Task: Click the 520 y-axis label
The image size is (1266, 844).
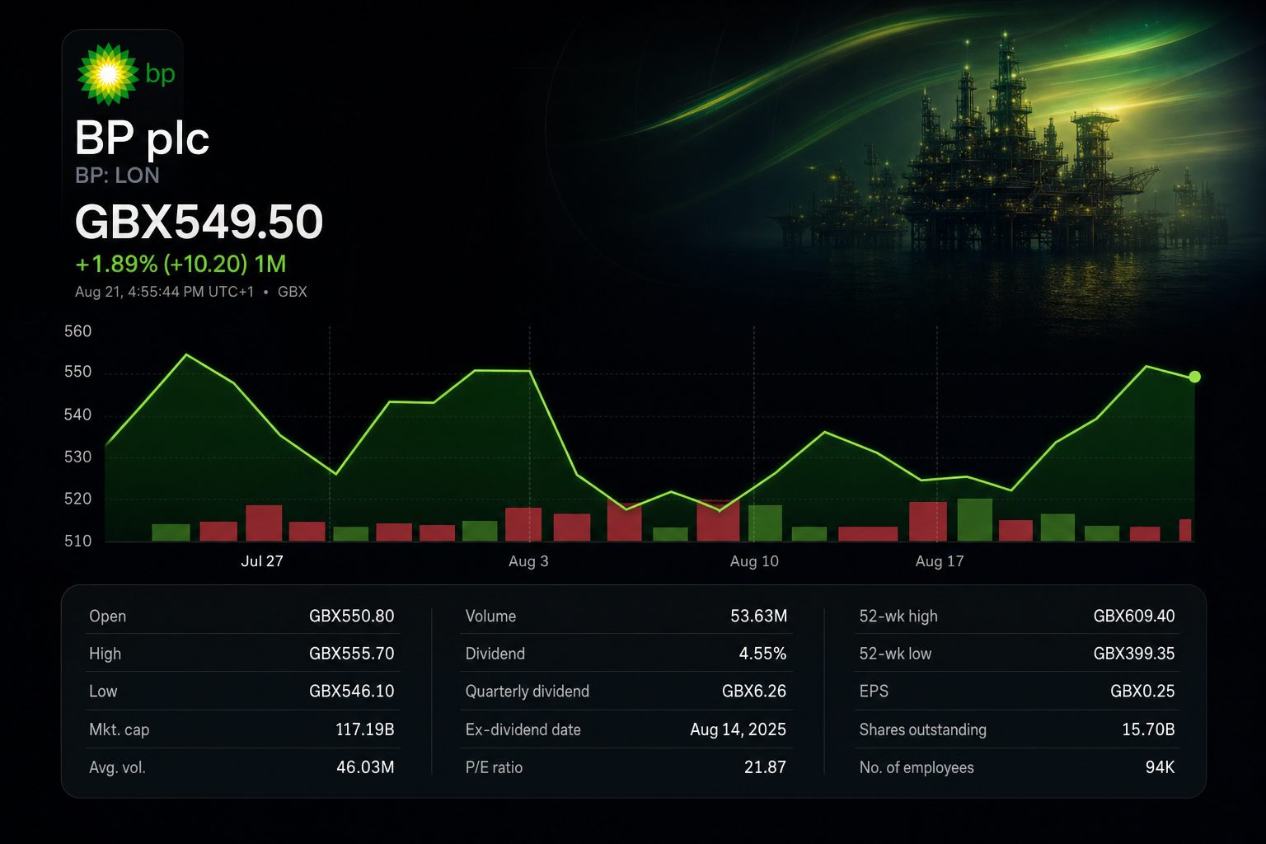Action: pos(77,499)
